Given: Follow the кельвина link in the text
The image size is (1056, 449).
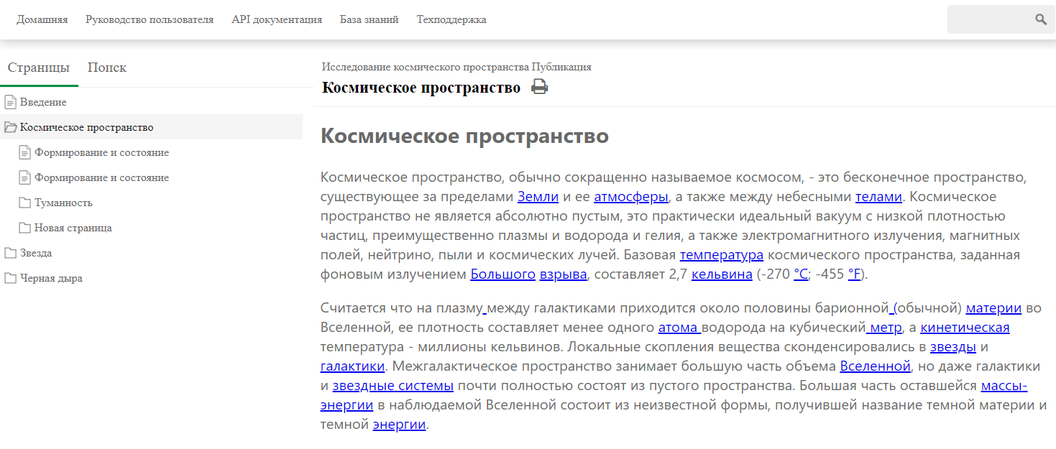Looking at the screenshot, I should (721, 274).
